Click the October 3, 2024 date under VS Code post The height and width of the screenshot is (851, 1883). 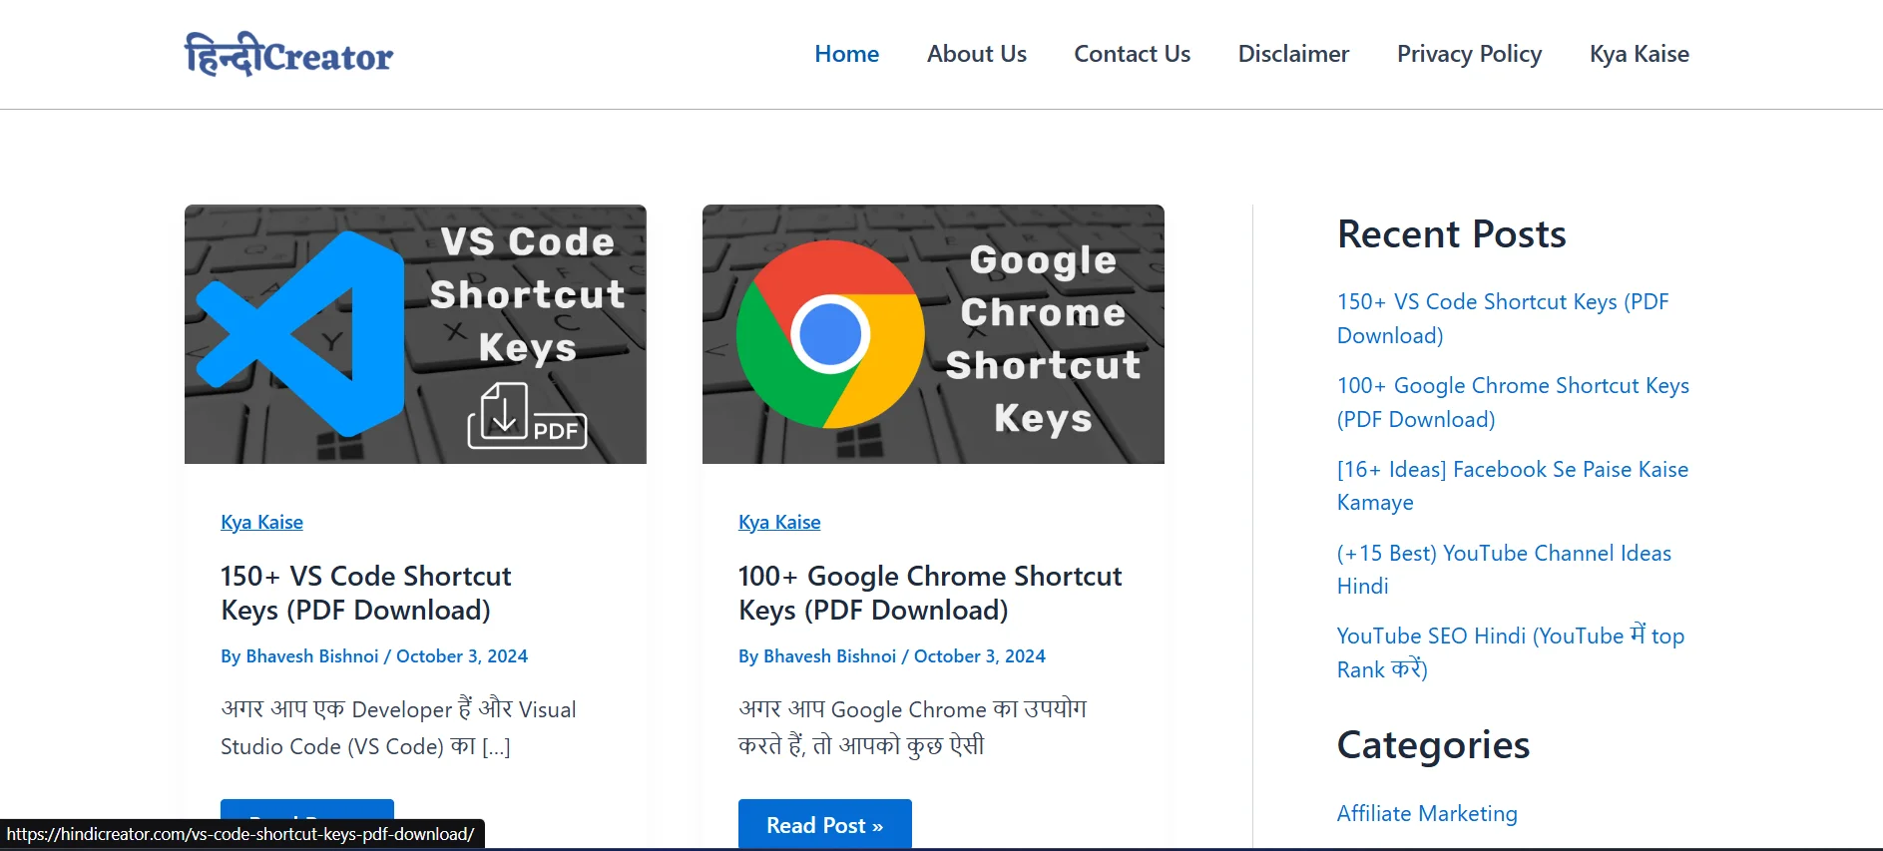click(462, 656)
